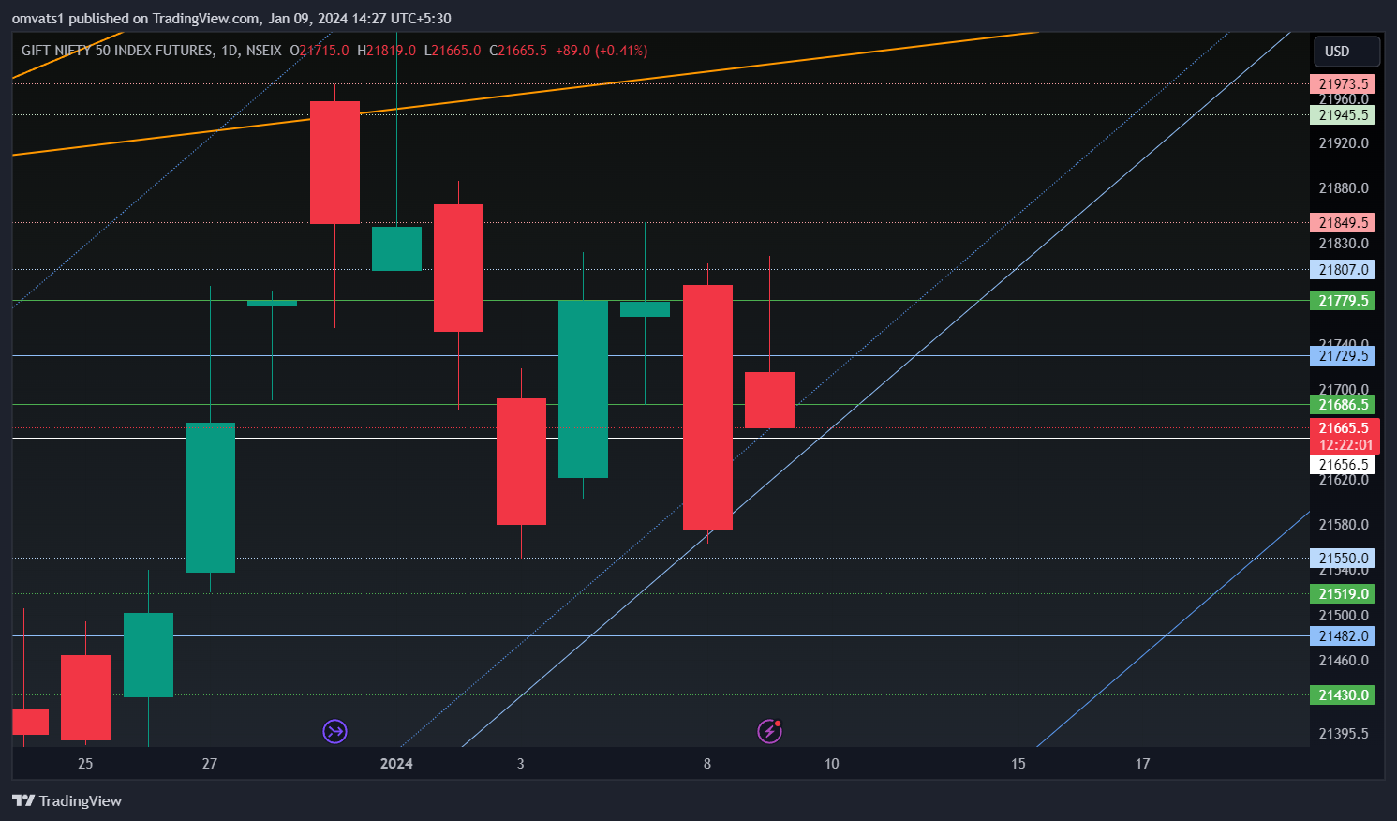Open the TradingView logo link
Screen dimensions: 1397x821
(x=67, y=800)
